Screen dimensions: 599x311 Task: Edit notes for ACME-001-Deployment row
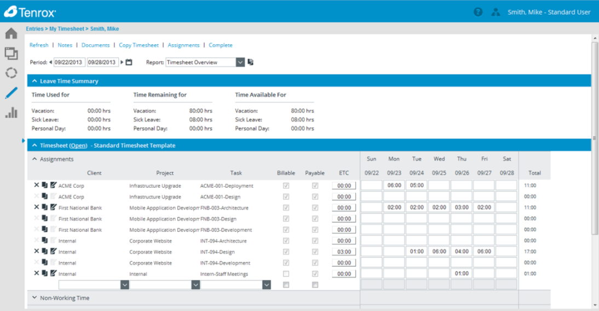coord(53,185)
